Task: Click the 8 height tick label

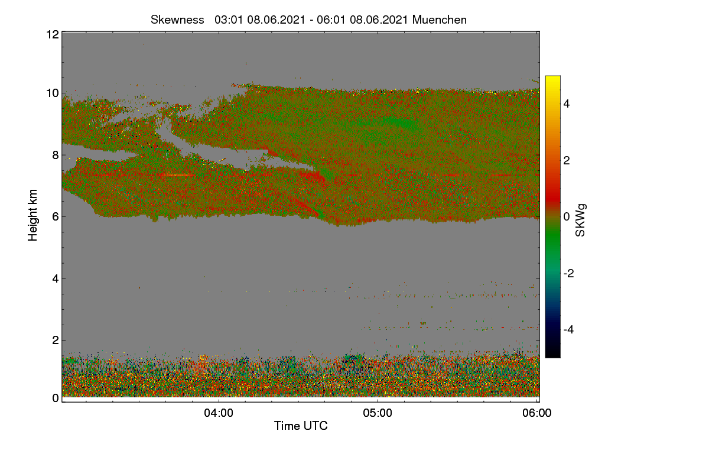Action: click(56, 155)
